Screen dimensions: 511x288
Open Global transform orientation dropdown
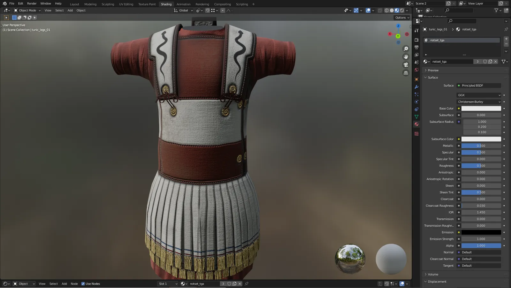pos(183,10)
